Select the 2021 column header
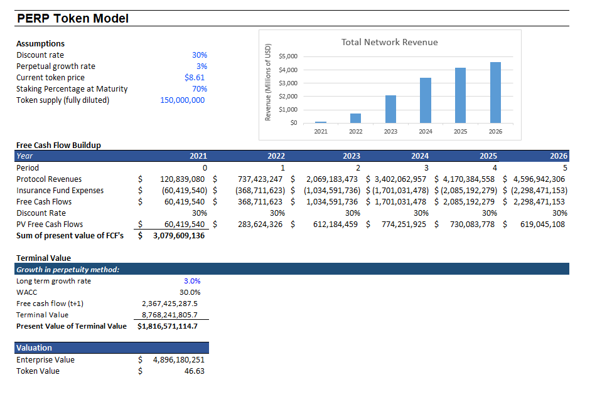Image resolution: width=607 pixels, height=402 pixels. (x=198, y=156)
